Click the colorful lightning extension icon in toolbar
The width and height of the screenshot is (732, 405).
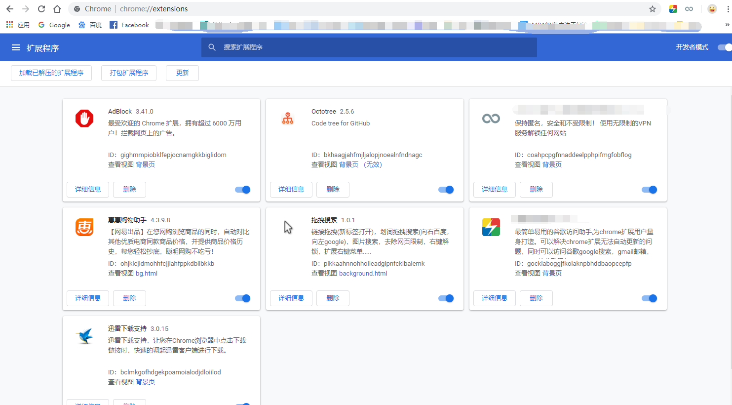[673, 9]
